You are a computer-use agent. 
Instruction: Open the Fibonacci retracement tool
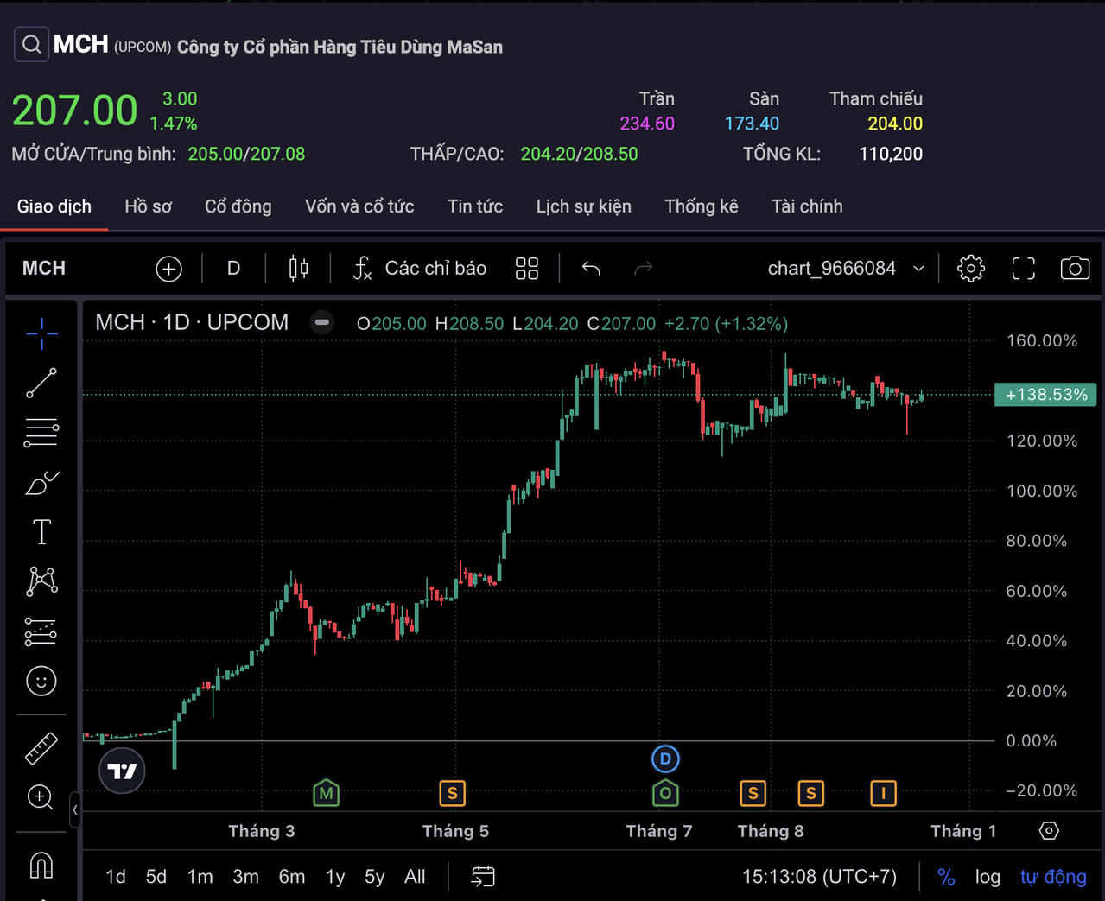[x=41, y=432]
